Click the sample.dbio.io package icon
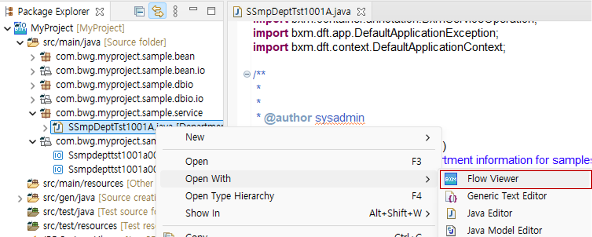 pos(46,99)
